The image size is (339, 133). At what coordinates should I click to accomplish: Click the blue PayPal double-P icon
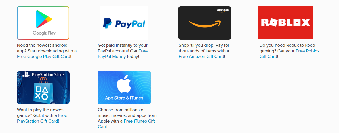(x=107, y=23)
